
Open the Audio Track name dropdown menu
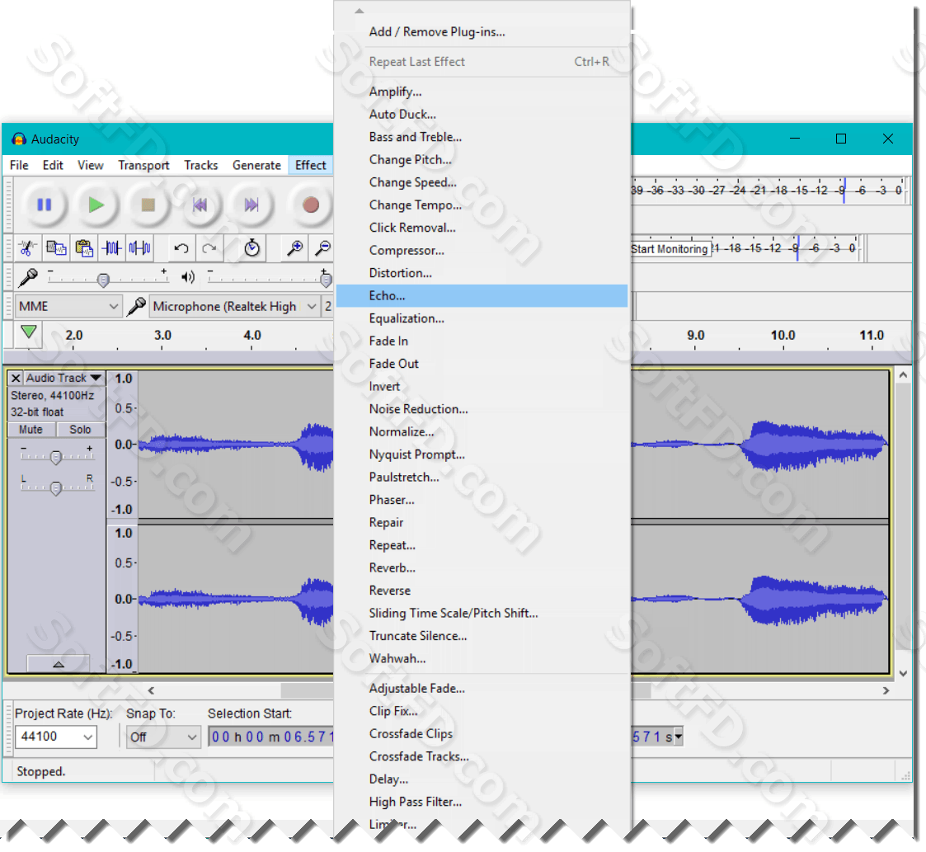click(x=64, y=378)
